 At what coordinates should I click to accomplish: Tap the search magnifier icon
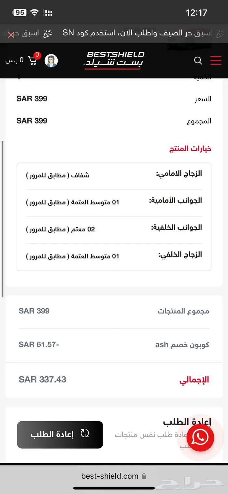pyautogui.click(x=198, y=61)
